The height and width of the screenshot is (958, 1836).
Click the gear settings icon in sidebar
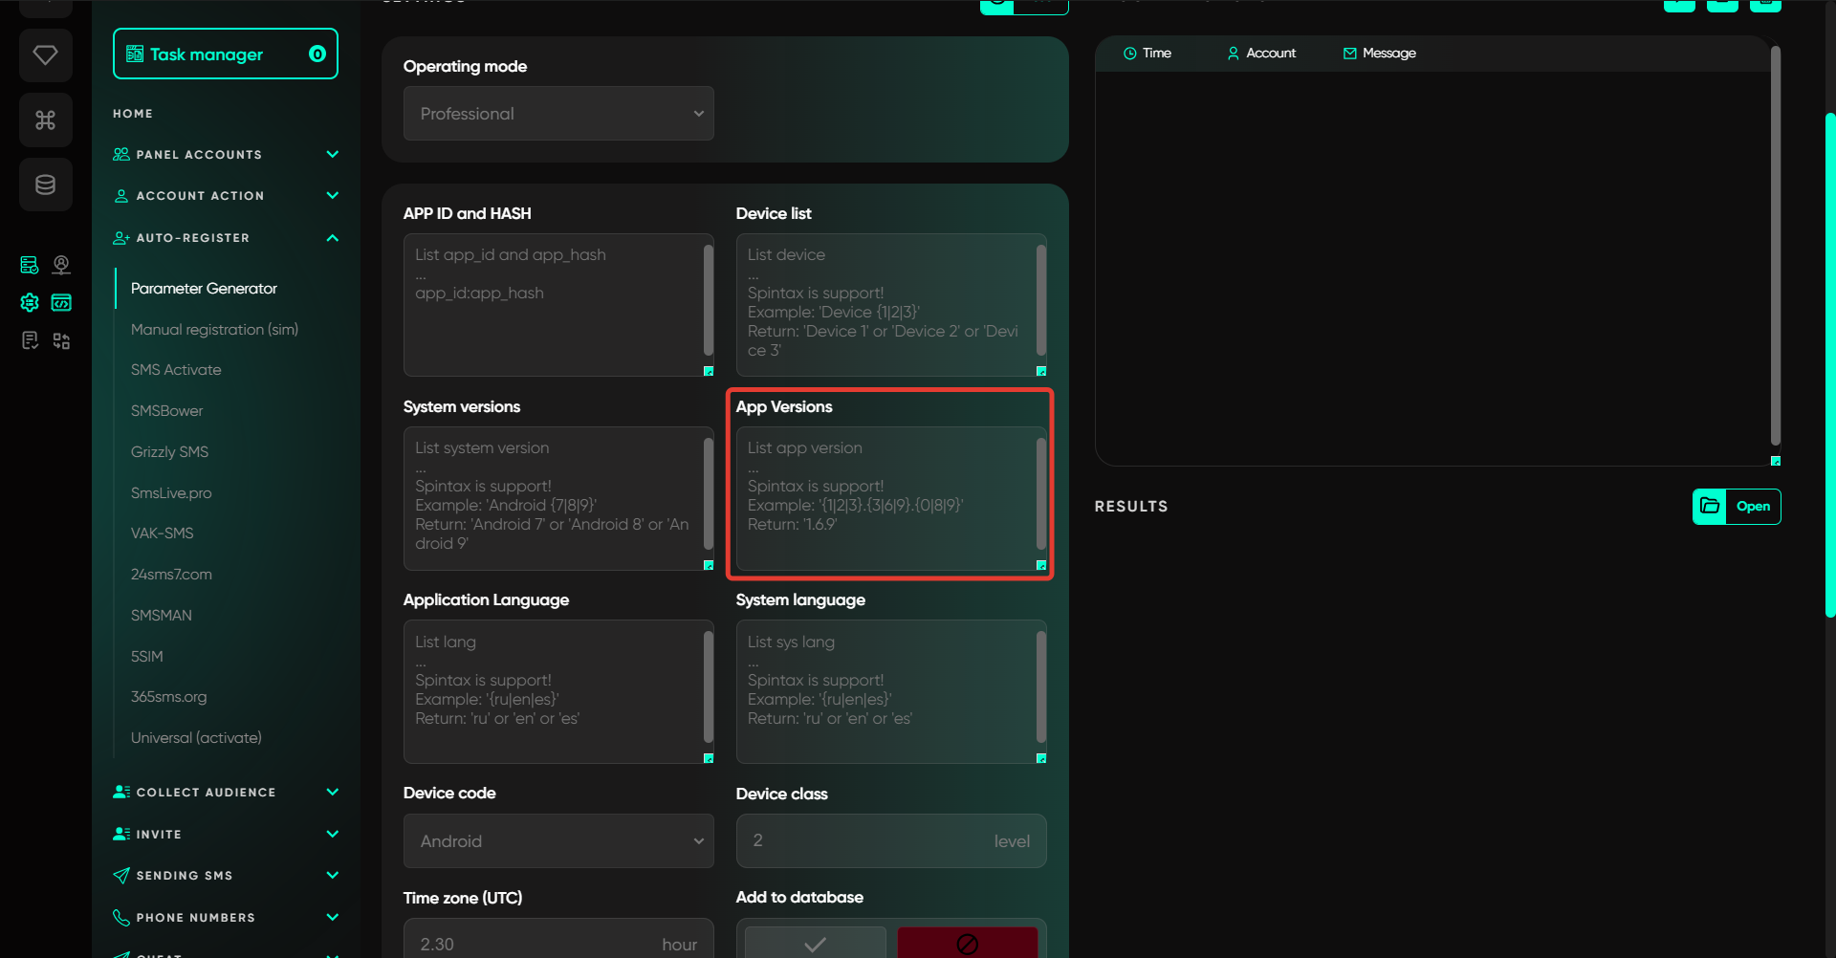coord(30,303)
